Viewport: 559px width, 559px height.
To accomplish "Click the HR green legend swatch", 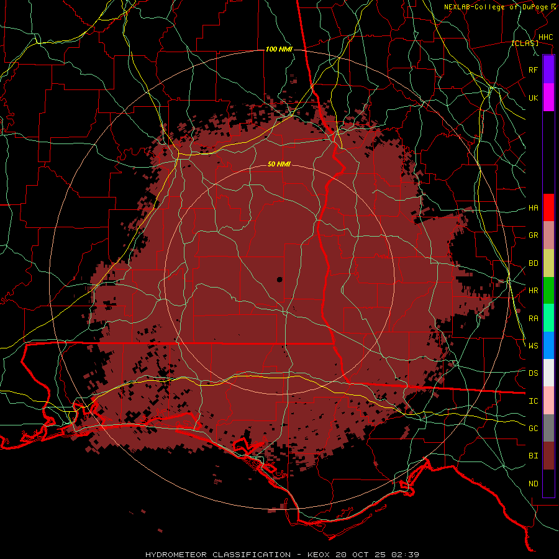I will pyautogui.click(x=548, y=291).
